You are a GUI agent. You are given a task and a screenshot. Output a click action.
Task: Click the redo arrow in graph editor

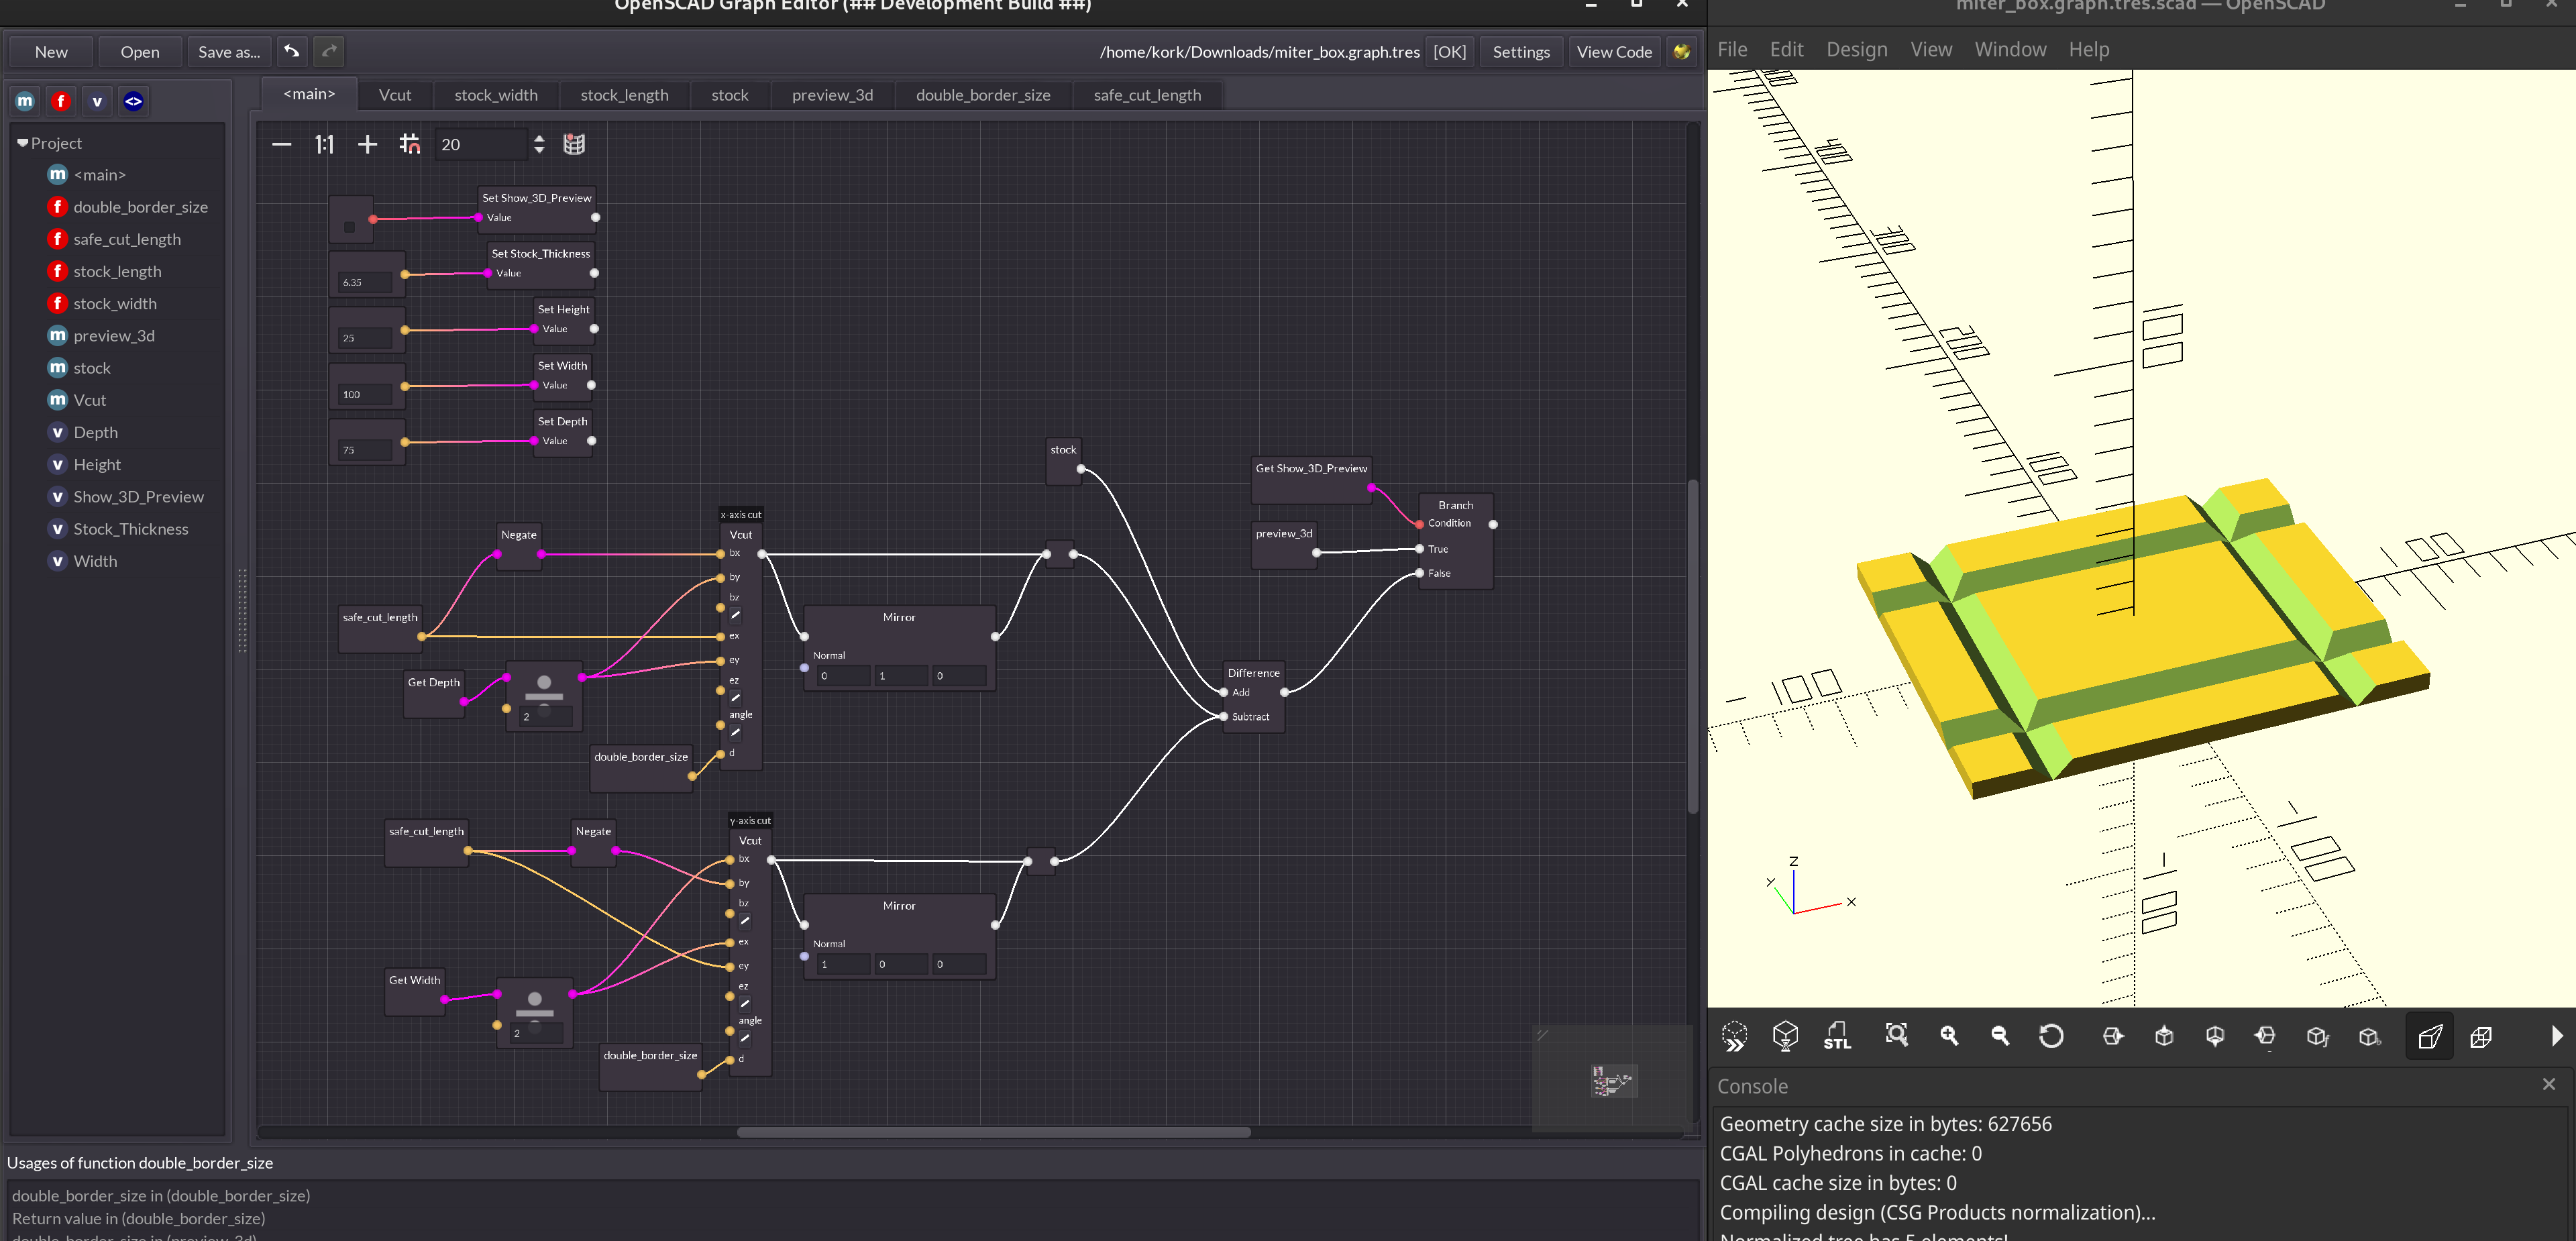329,51
